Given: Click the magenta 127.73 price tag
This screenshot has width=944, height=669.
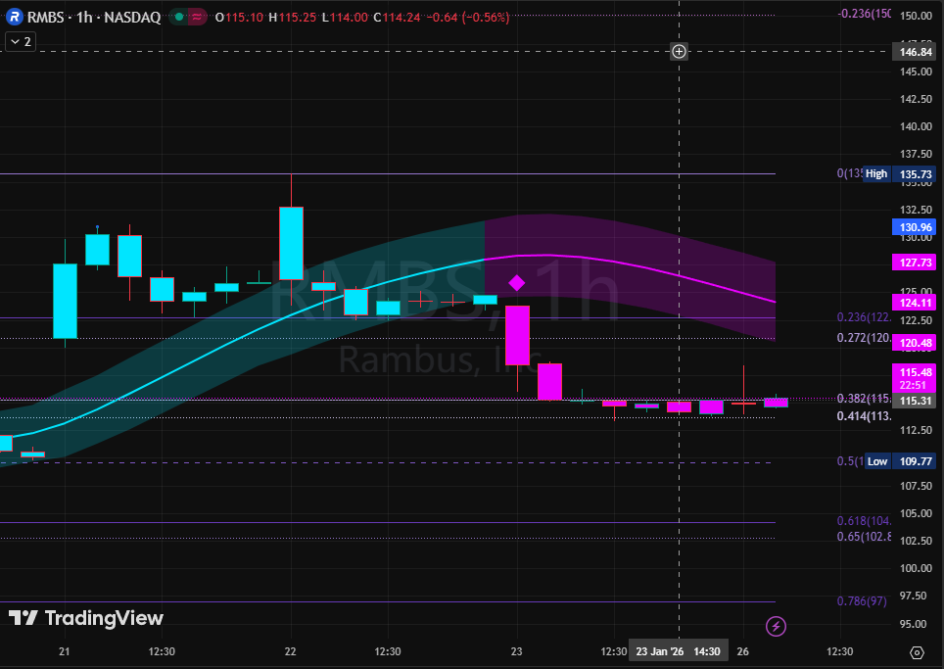Looking at the screenshot, I should [x=914, y=263].
